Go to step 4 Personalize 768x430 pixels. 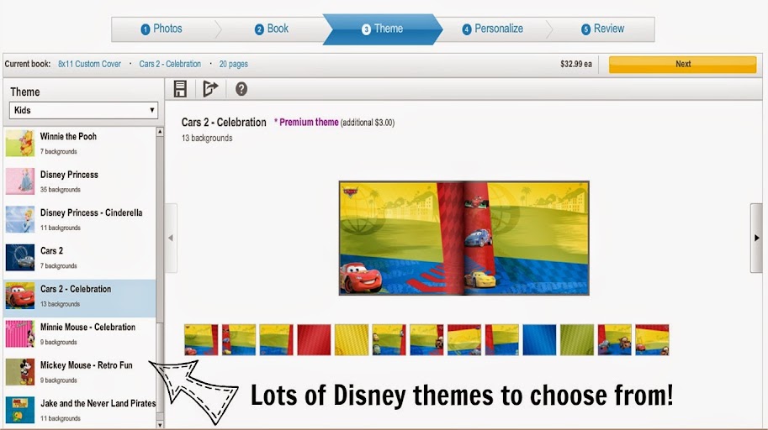point(493,29)
